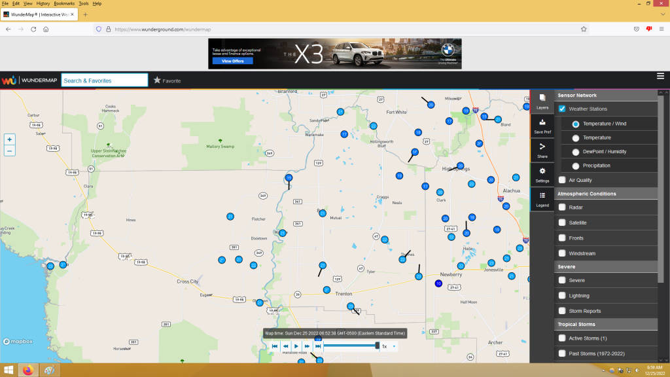Show the map Legend
This screenshot has height=377, width=670.
[542, 198]
